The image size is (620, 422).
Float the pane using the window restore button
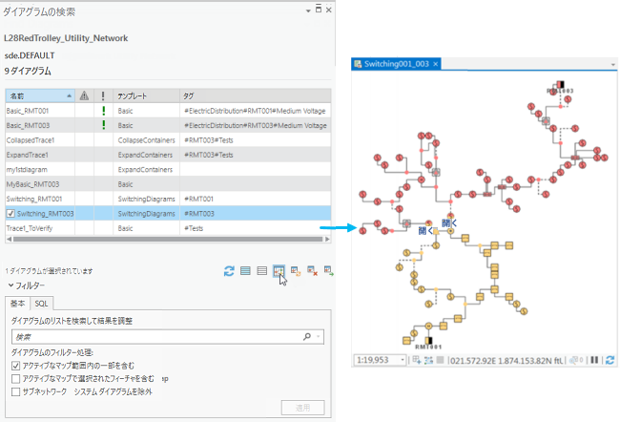tap(319, 10)
